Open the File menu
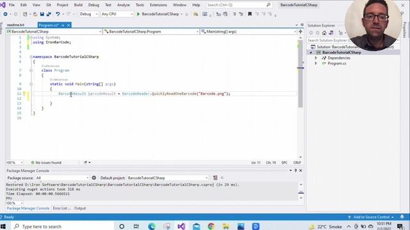The image size is (410, 230). [x=12, y=5]
